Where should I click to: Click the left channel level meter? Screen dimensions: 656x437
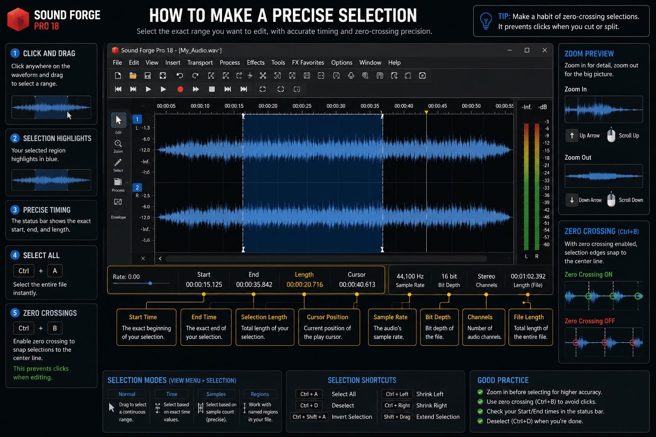pyautogui.click(x=526, y=186)
